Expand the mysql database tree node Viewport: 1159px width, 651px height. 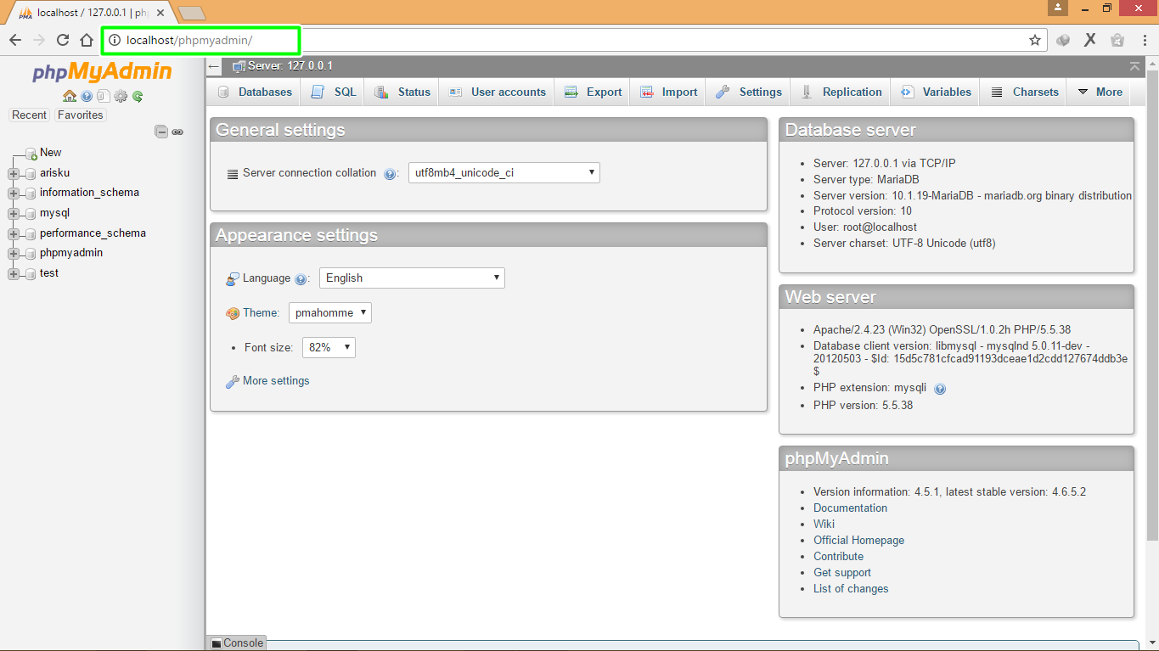[12, 212]
